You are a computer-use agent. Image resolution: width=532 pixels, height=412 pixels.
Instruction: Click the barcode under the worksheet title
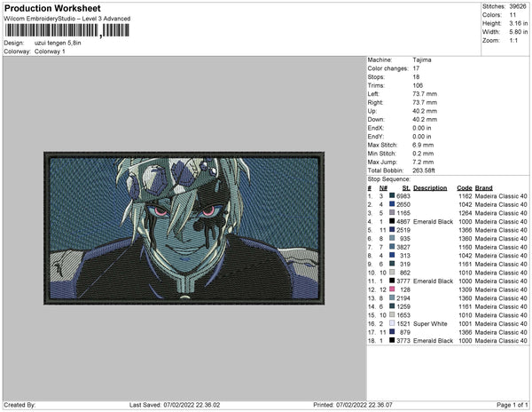coord(66,30)
